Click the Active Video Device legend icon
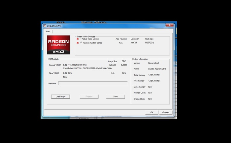231x143 pixels. (x=78, y=39)
